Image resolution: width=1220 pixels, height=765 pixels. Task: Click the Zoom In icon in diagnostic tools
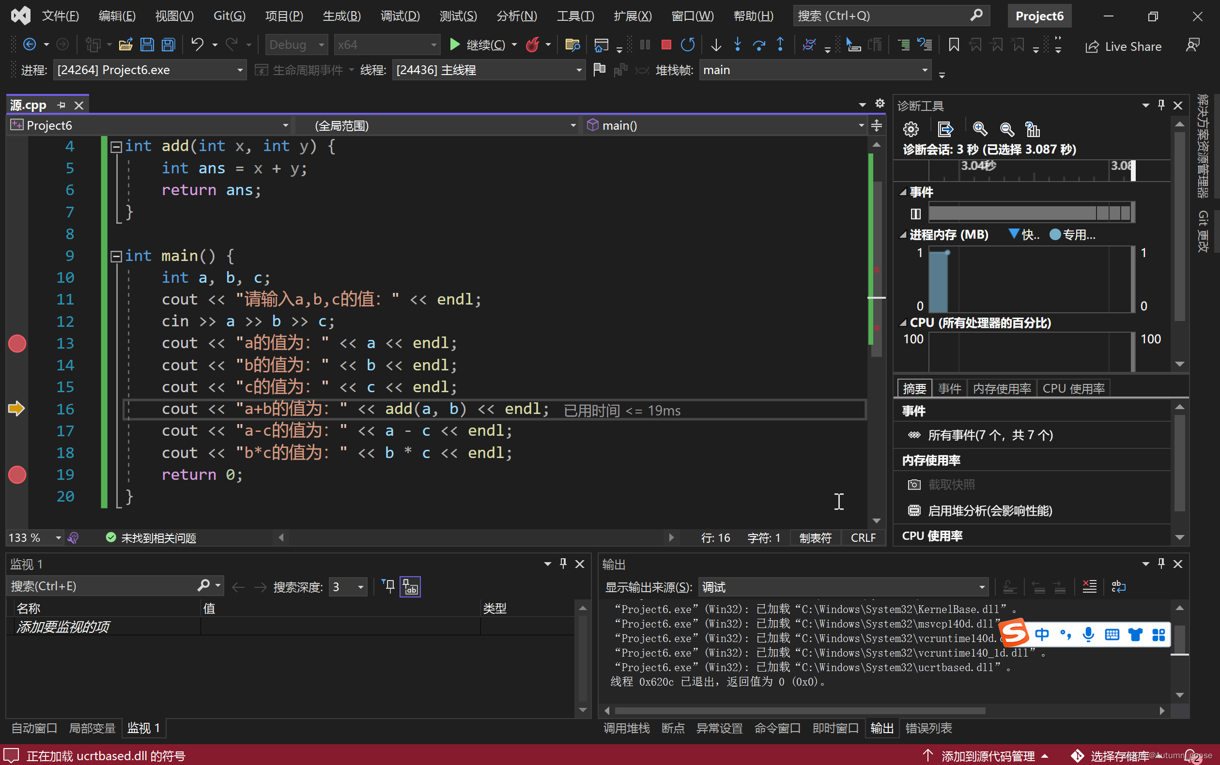[x=980, y=129]
